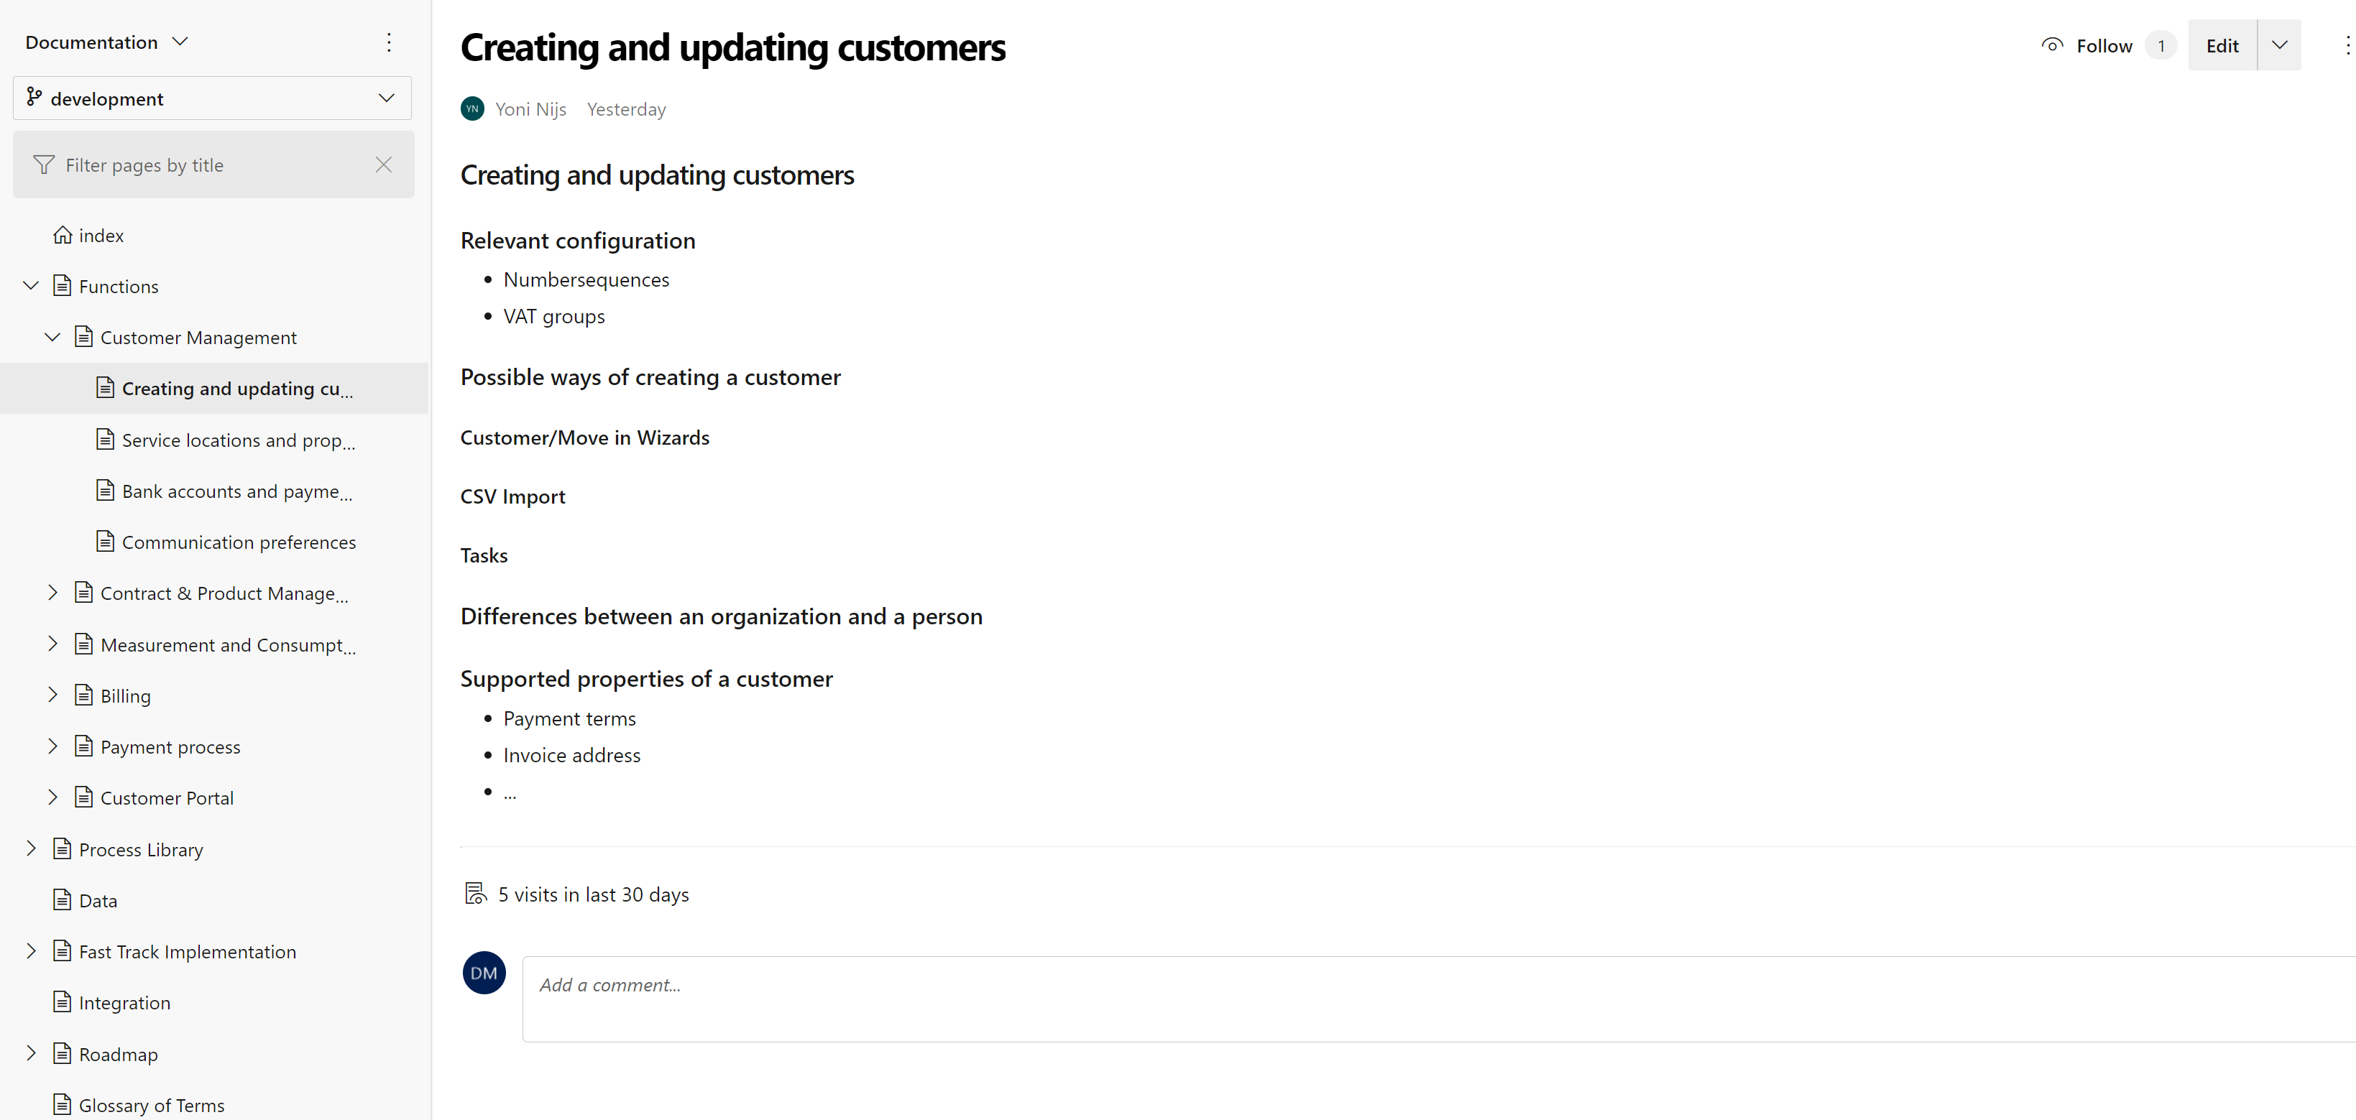Click the Add a comment field

(1439, 999)
